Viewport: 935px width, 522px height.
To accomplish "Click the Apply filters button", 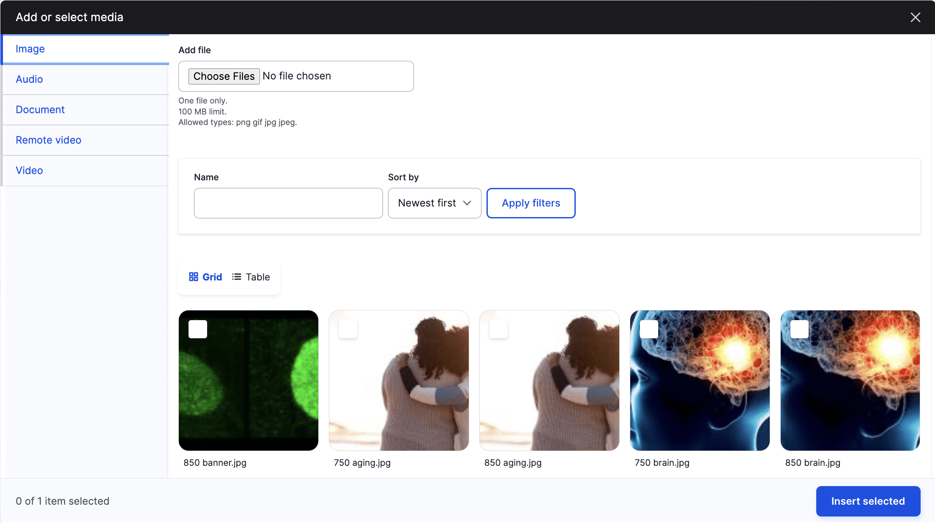I will coord(531,203).
